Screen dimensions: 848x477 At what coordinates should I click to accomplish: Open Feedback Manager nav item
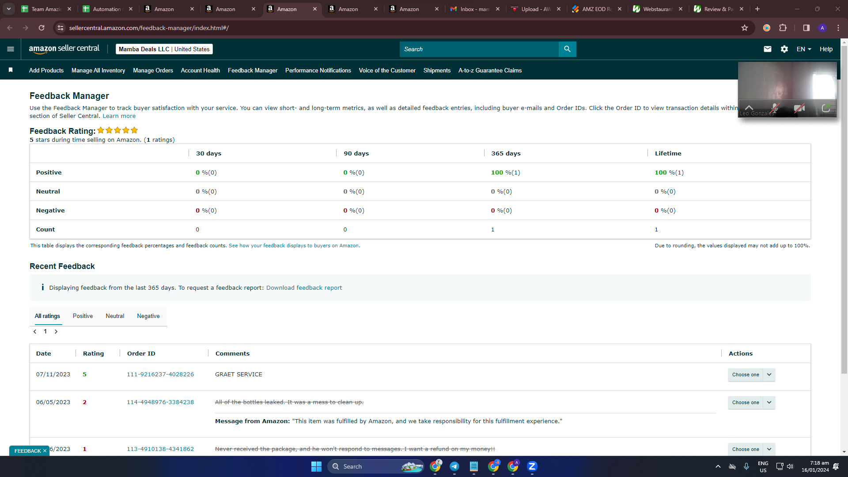point(253,70)
